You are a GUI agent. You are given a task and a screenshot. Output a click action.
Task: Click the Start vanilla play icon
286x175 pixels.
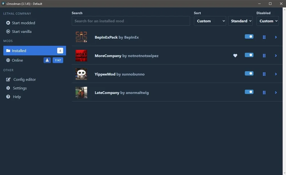click(x=8, y=32)
